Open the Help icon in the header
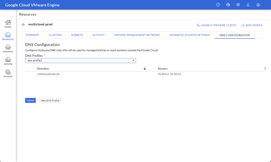Image resolution: width=271 pixels, height=162 pixels. (x=218, y=5)
